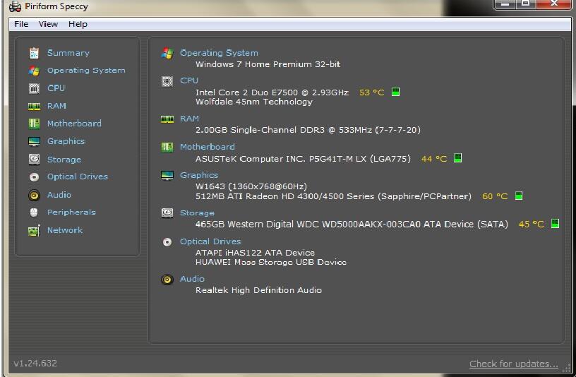Open Peripherals from the sidebar
Screen dimensions: 576x377
[71, 213]
